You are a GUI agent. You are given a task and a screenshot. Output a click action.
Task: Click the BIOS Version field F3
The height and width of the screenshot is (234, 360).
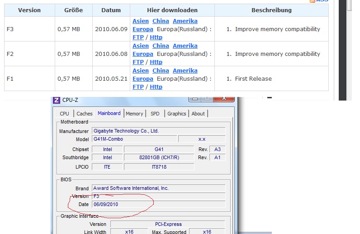158,196
